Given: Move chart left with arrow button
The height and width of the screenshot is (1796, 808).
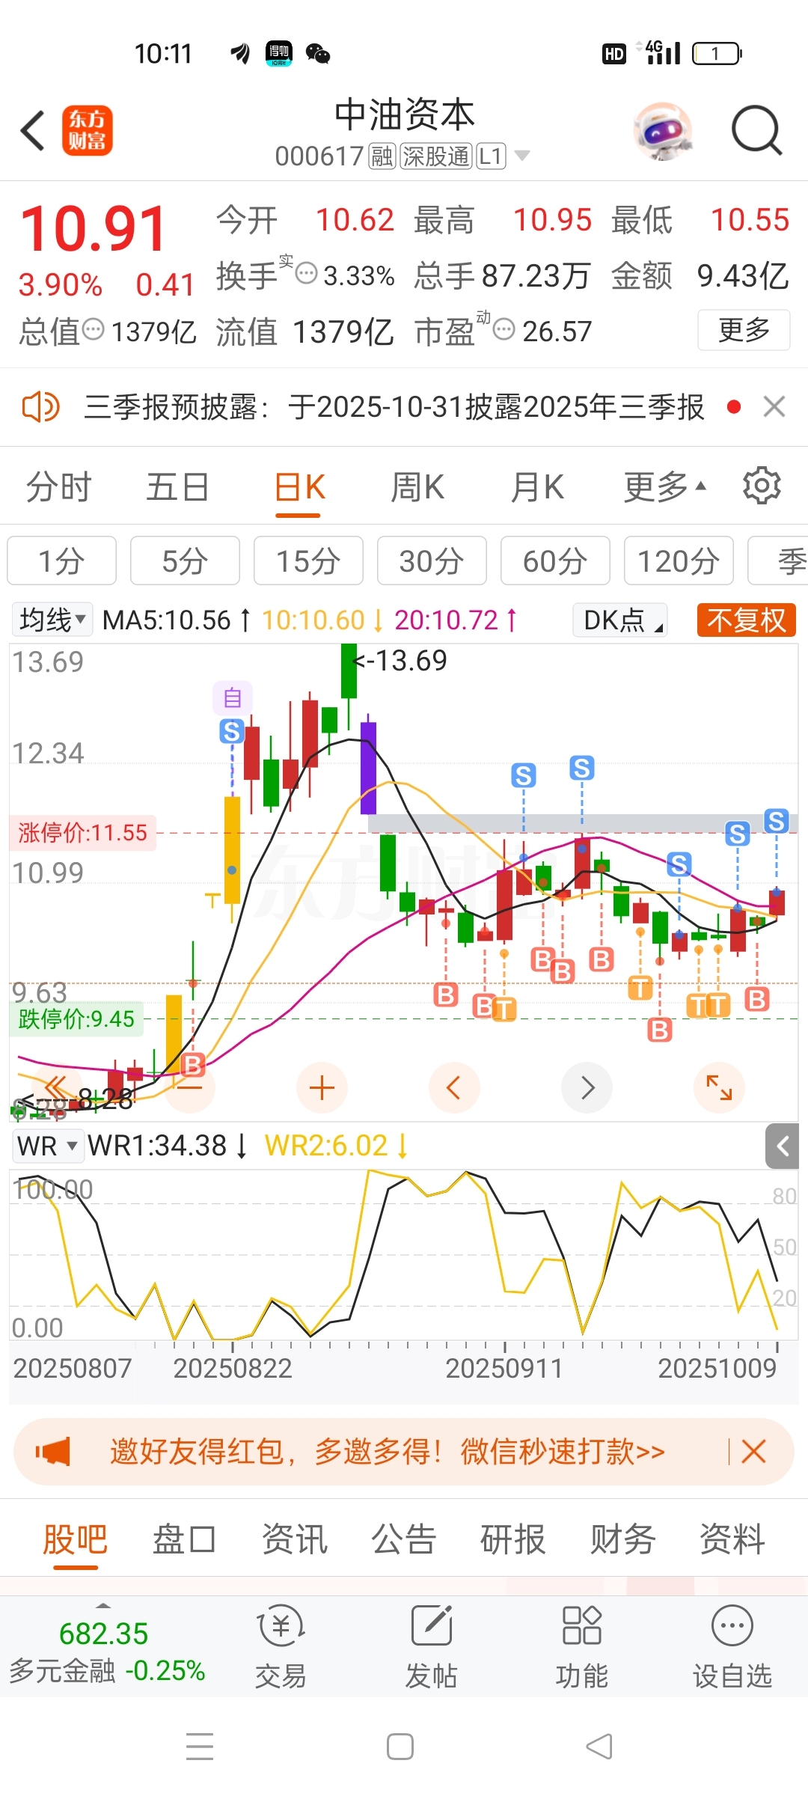Looking at the screenshot, I should click(x=453, y=1087).
